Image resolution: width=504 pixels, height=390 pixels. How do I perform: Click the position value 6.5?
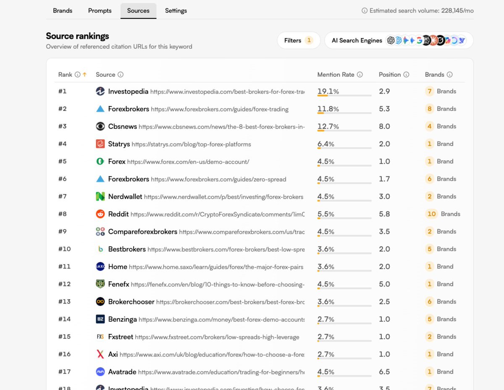tap(384, 372)
